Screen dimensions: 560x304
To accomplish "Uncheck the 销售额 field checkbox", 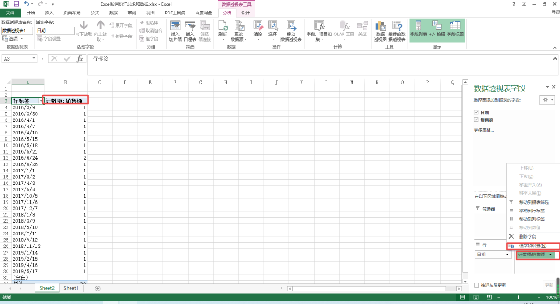I will coord(476,120).
